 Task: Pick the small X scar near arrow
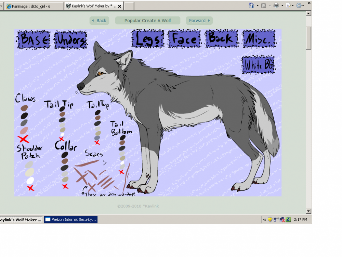92,187
